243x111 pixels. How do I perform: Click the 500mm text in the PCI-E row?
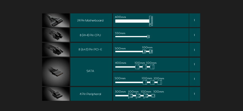(120, 48)
